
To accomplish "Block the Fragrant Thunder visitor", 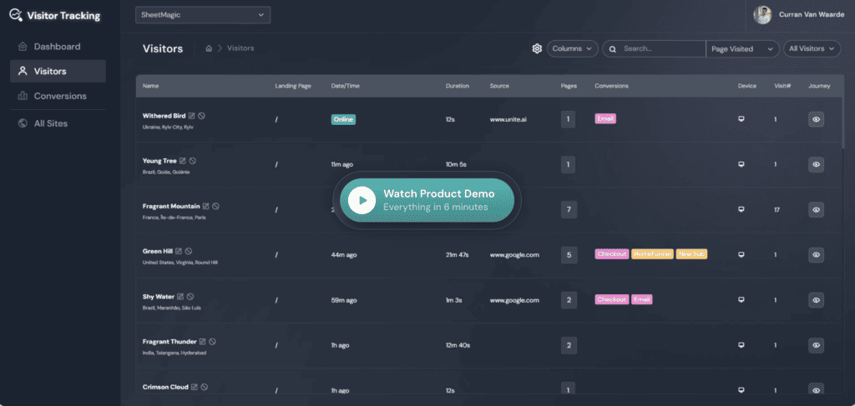I will tap(213, 342).
